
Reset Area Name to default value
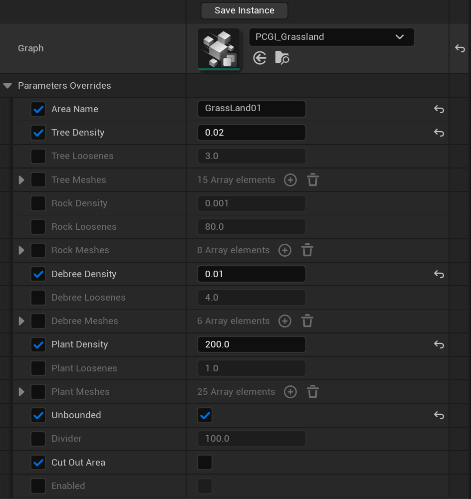439,109
